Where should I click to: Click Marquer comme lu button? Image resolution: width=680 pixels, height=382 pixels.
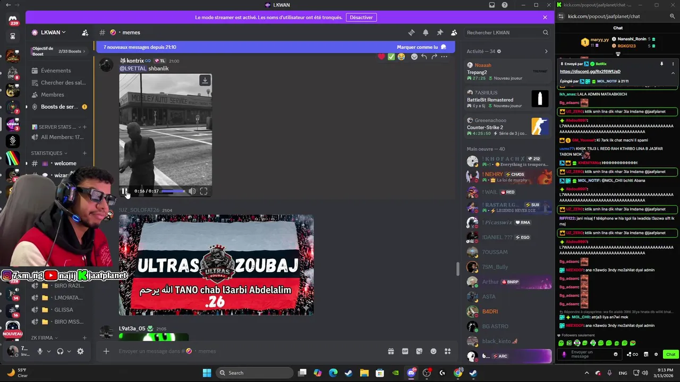point(421,47)
